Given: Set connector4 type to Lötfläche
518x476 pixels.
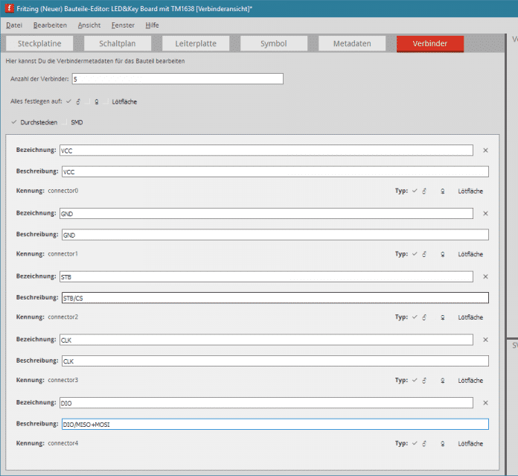Looking at the screenshot, I should click(470, 444).
